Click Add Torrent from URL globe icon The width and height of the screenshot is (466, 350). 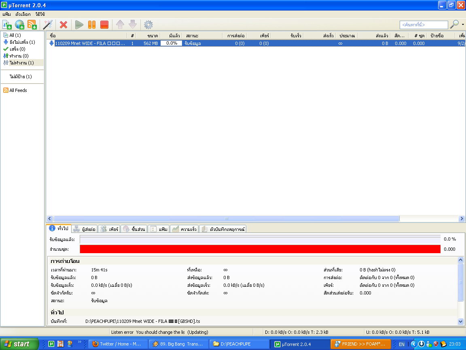coord(19,25)
